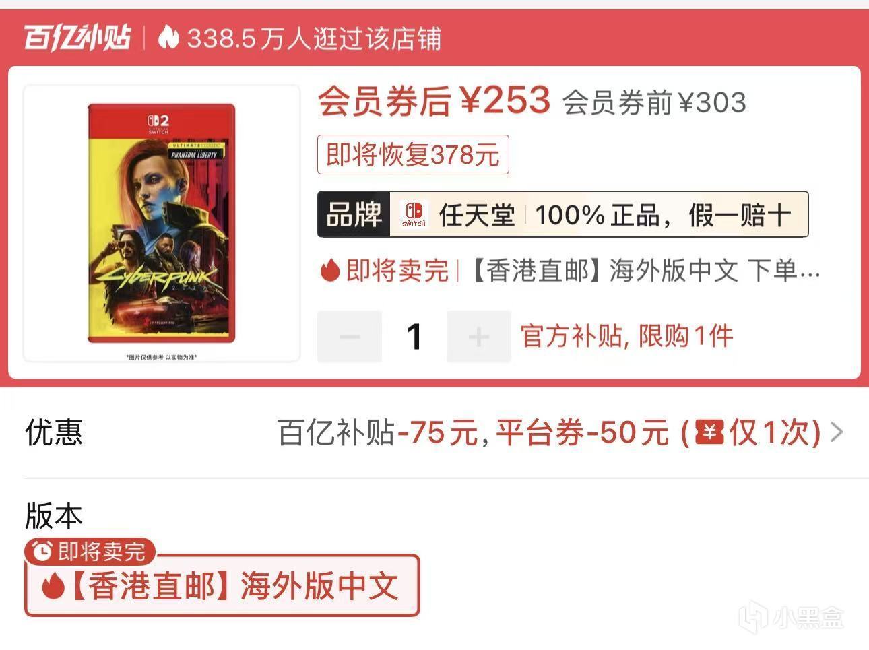Tap the 即将恢复378元 price notice tag
869x650 pixels.
pos(413,155)
